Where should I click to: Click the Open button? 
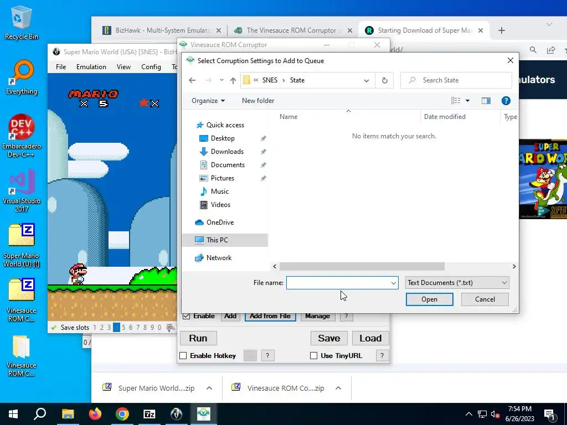(x=429, y=299)
